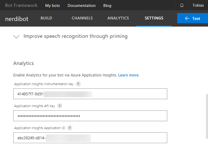Click the nerdibot bot name
The height and width of the screenshot is (149, 208).
click(17, 19)
